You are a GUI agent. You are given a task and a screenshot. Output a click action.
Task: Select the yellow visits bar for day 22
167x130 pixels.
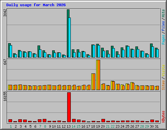click(112, 85)
